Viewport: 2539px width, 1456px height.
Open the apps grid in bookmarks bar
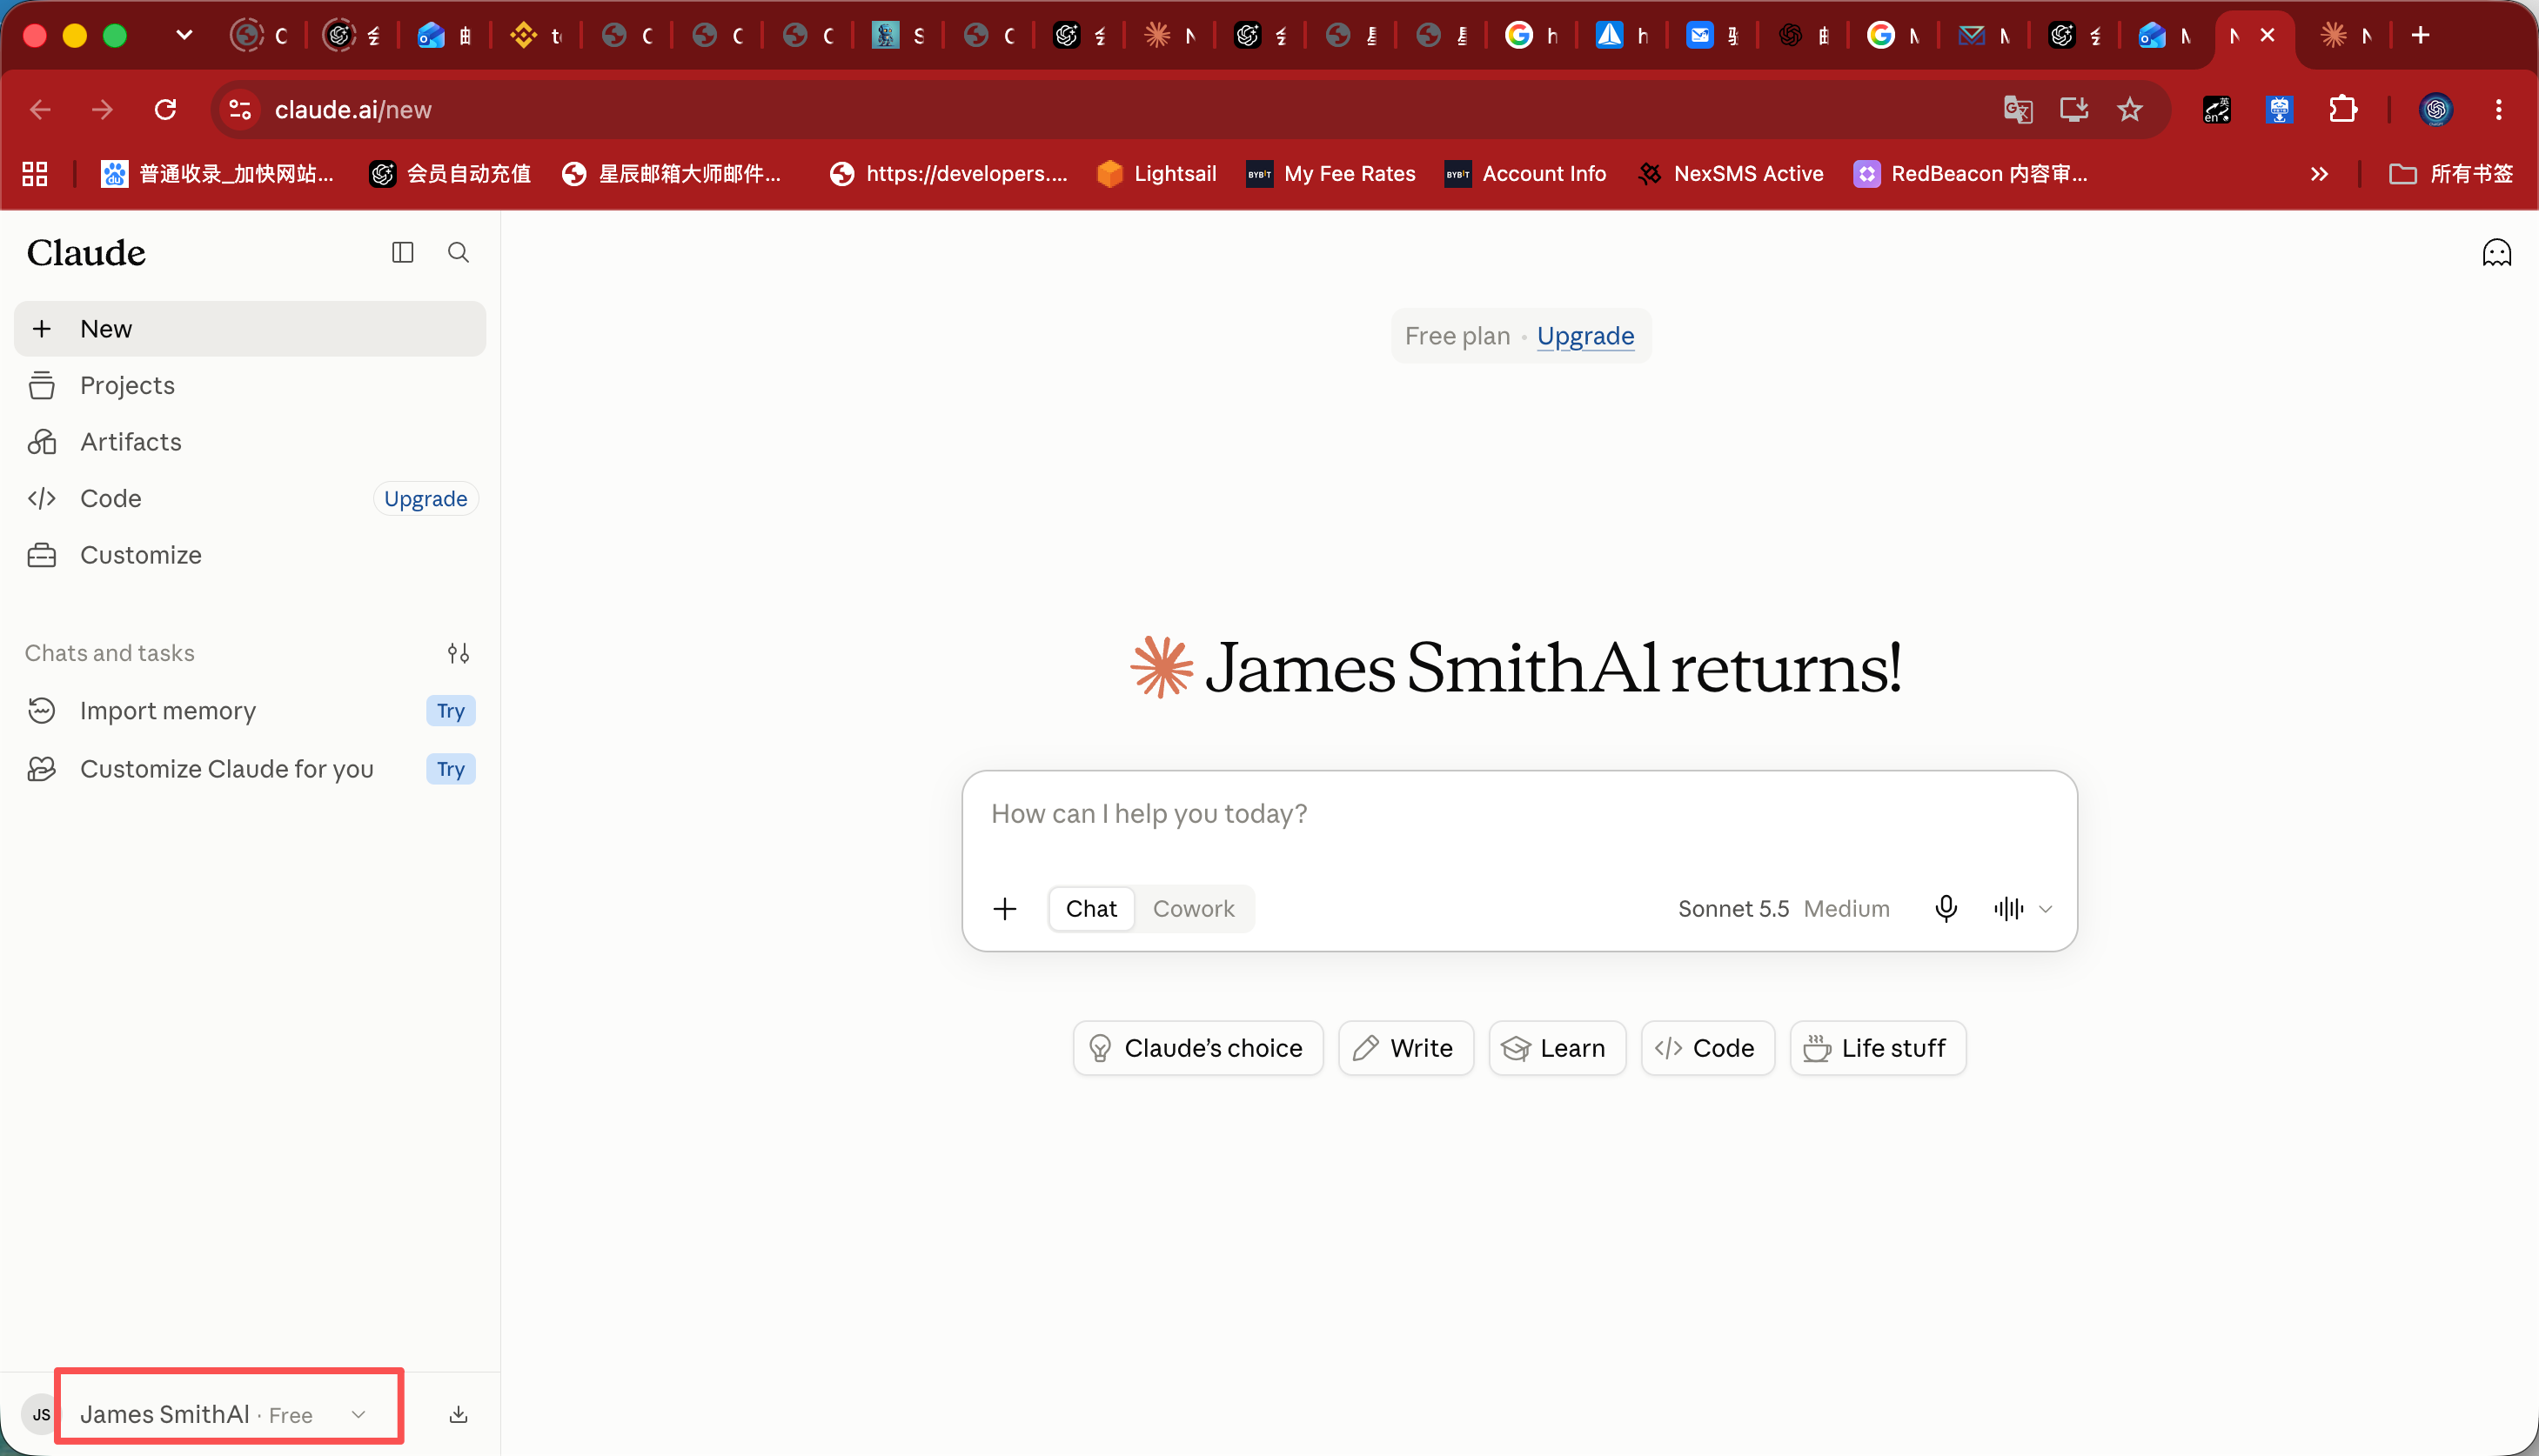(x=35, y=174)
